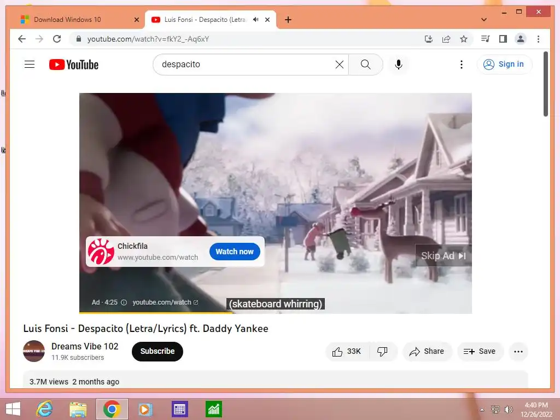Toggle Chrome side panel
The image size is (560, 420).
(503, 39)
